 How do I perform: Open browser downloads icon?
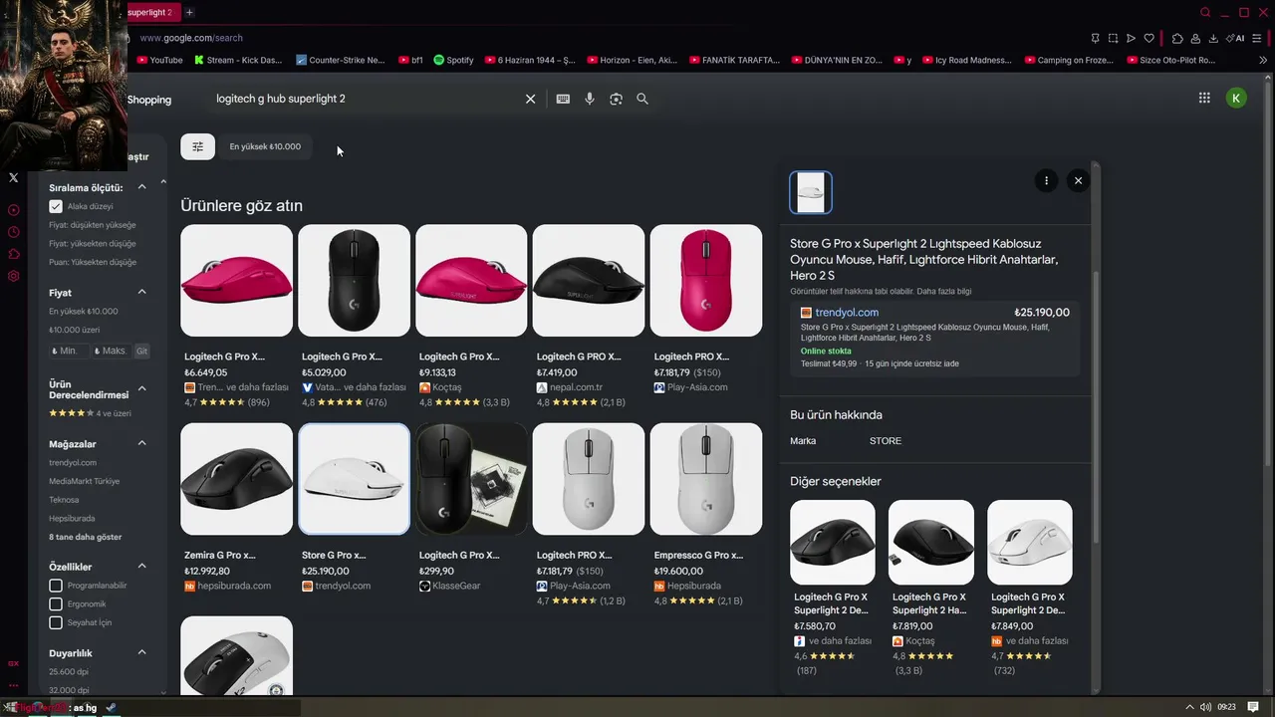pos(1213,38)
